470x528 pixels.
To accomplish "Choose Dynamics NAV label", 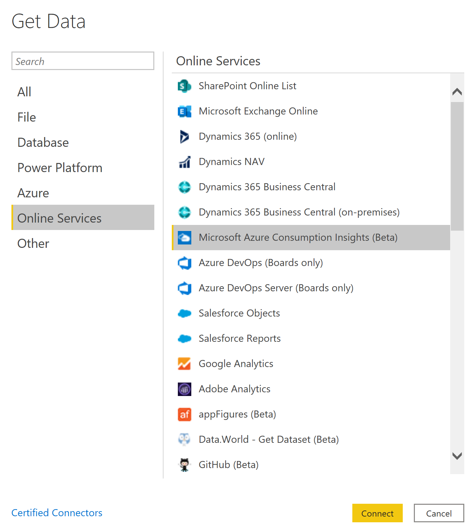I will click(232, 162).
